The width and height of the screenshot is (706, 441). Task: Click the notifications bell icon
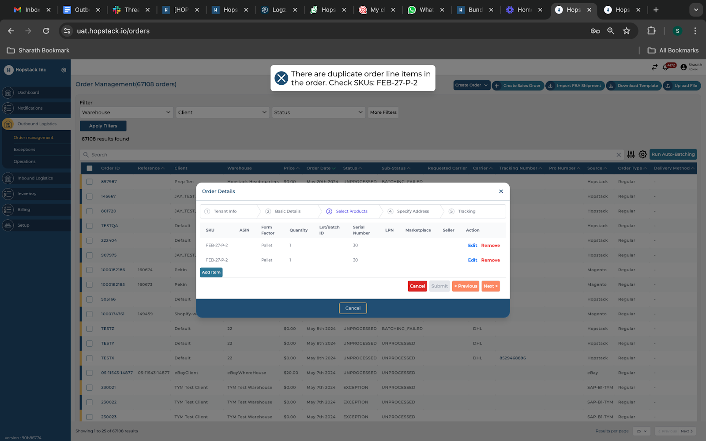click(x=666, y=67)
